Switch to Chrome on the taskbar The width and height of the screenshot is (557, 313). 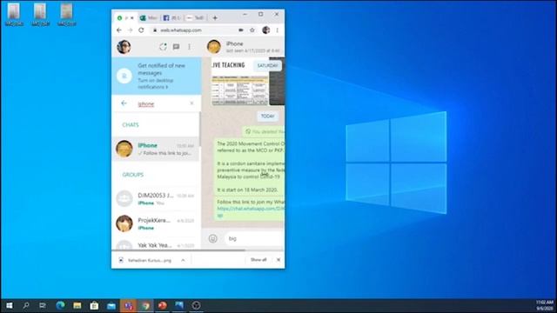145,305
